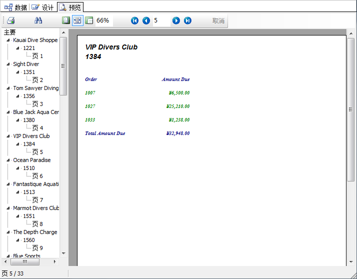Toggle the outline panel view button

click(x=89, y=20)
